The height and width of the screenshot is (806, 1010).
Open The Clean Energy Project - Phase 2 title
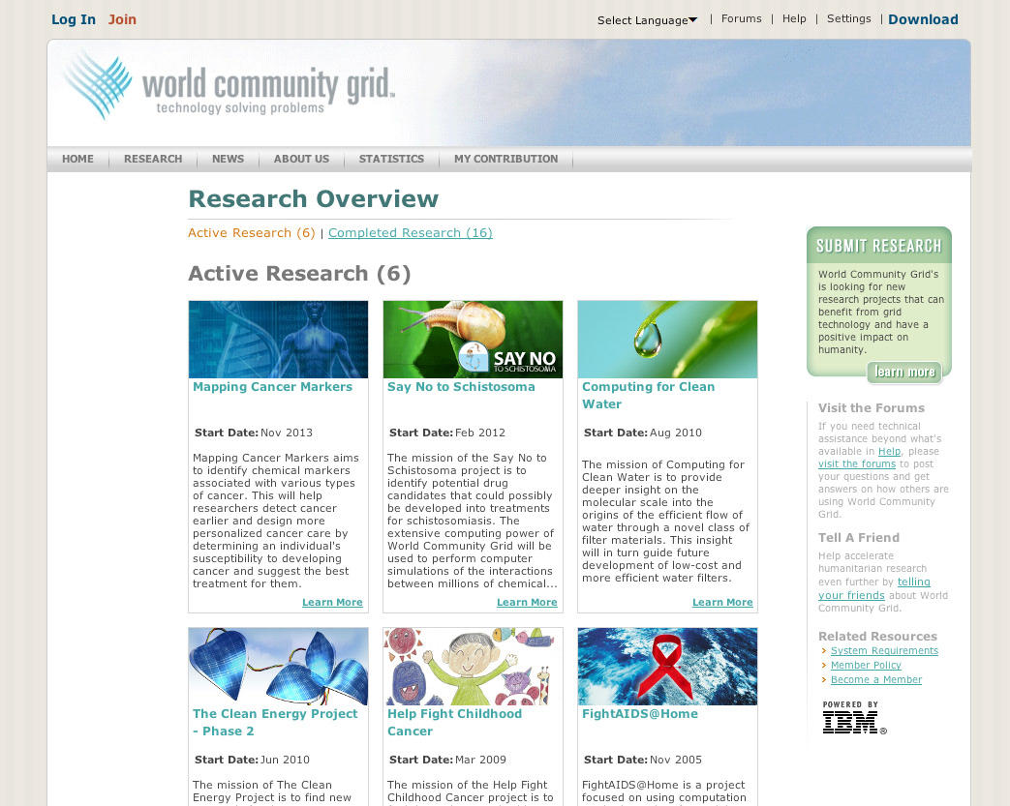pyautogui.click(x=275, y=723)
